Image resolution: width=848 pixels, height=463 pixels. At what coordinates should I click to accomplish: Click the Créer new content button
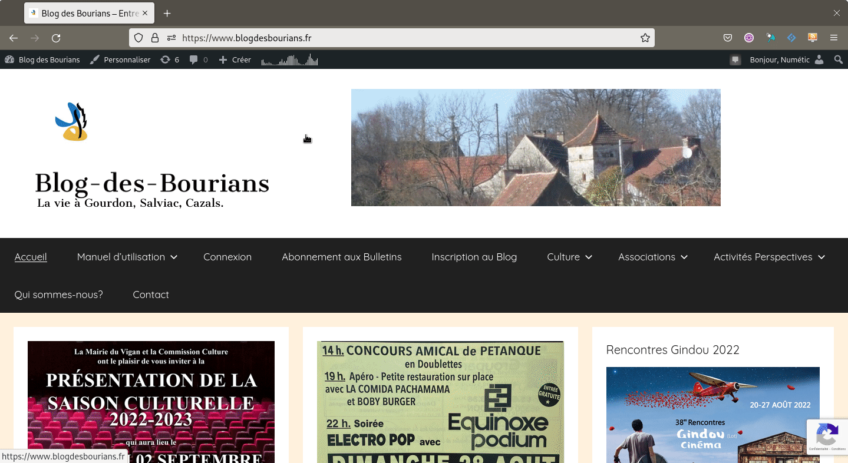[235, 59]
